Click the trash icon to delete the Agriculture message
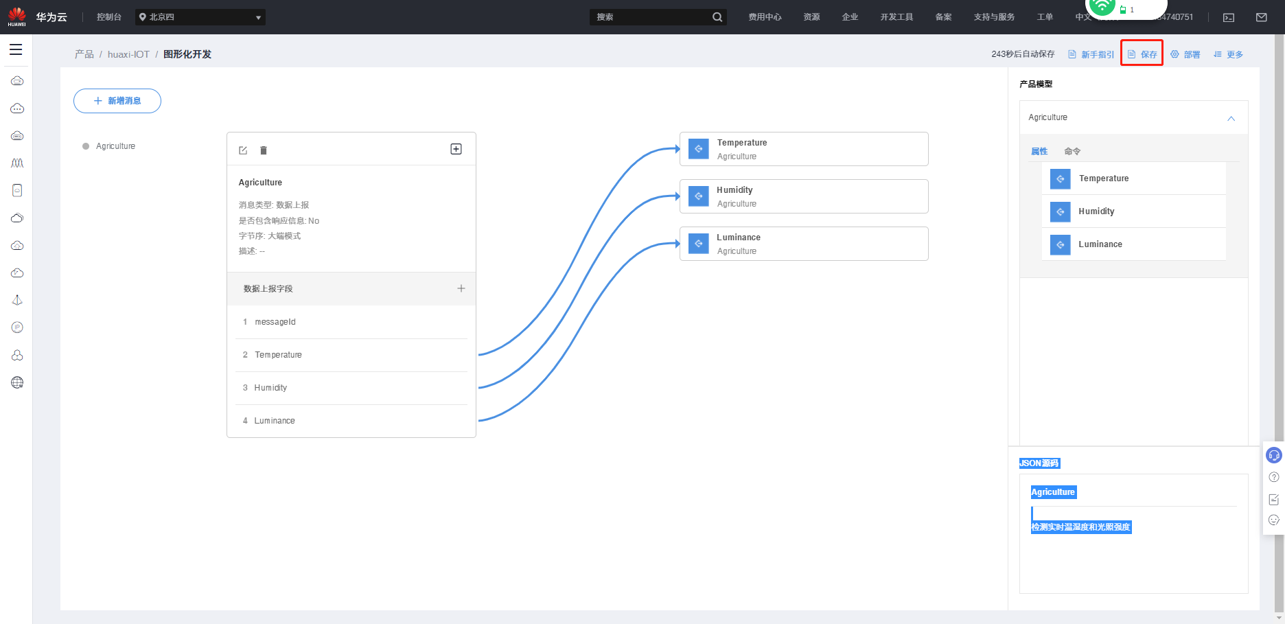This screenshot has width=1285, height=624. pyautogui.click(x=264, y=150)
